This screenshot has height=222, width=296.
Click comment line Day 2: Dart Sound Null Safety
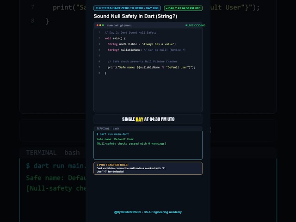pos(130,32)
